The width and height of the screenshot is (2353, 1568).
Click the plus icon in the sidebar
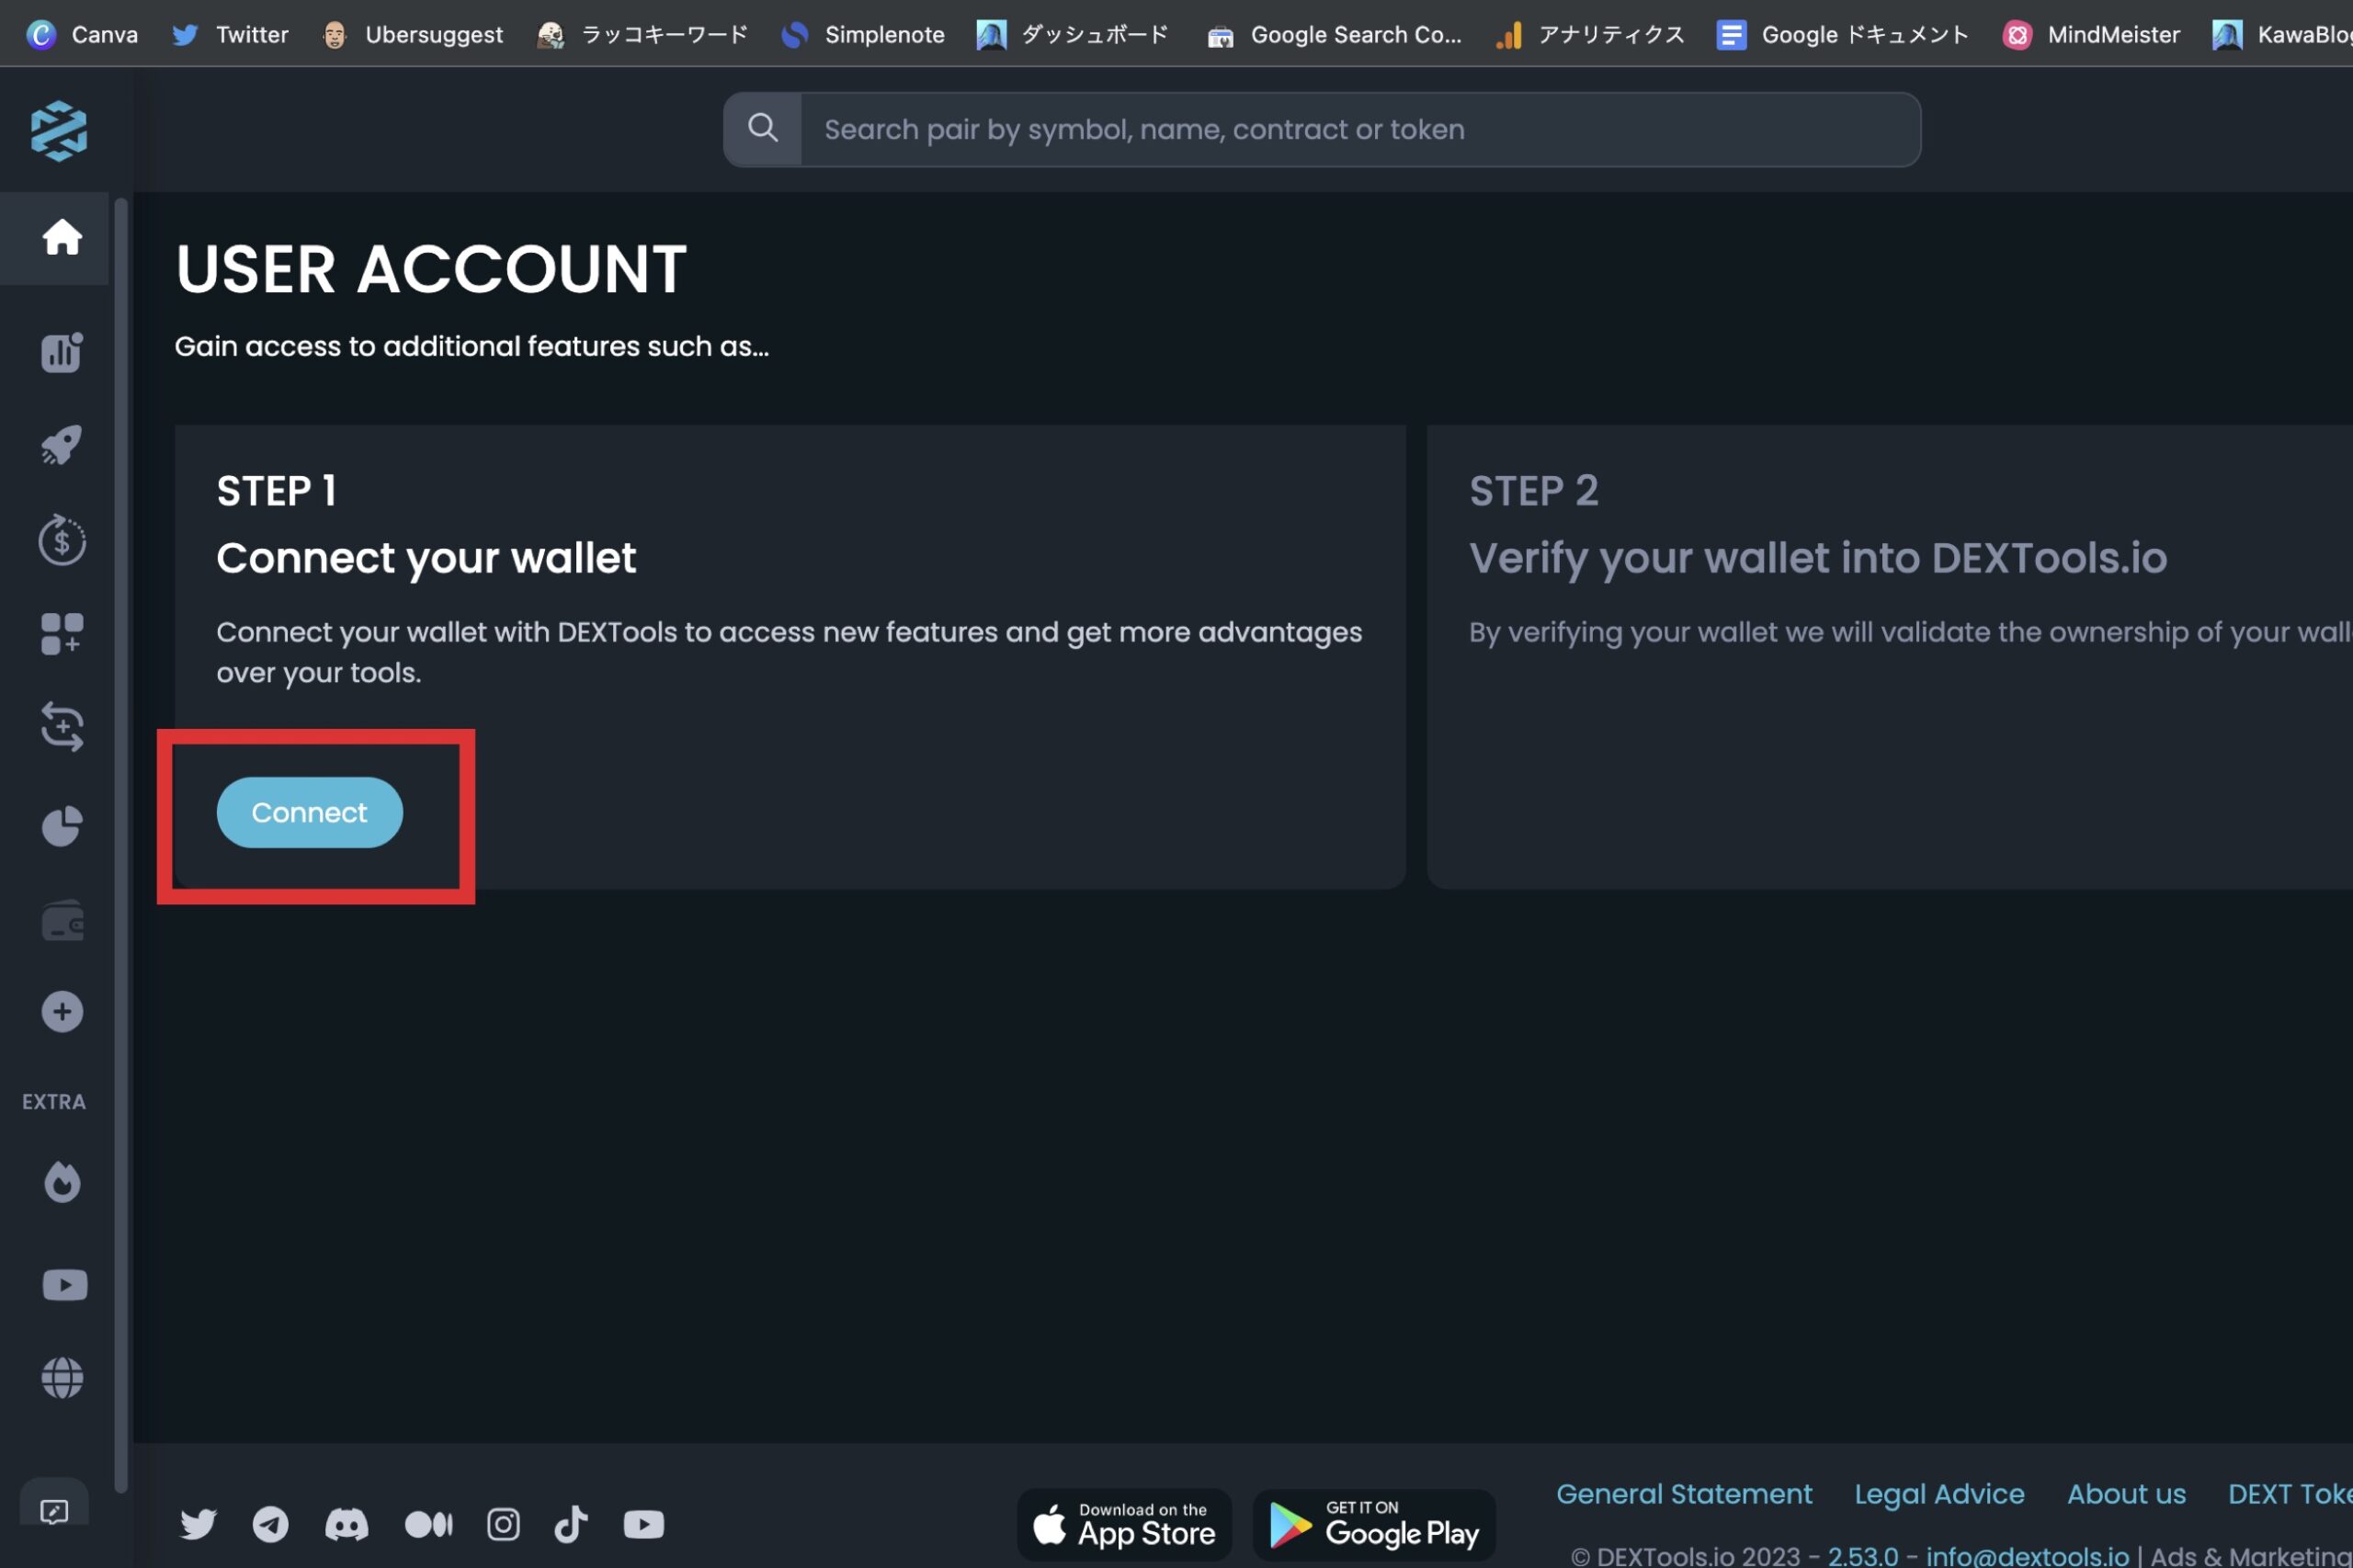(62, 1011)
